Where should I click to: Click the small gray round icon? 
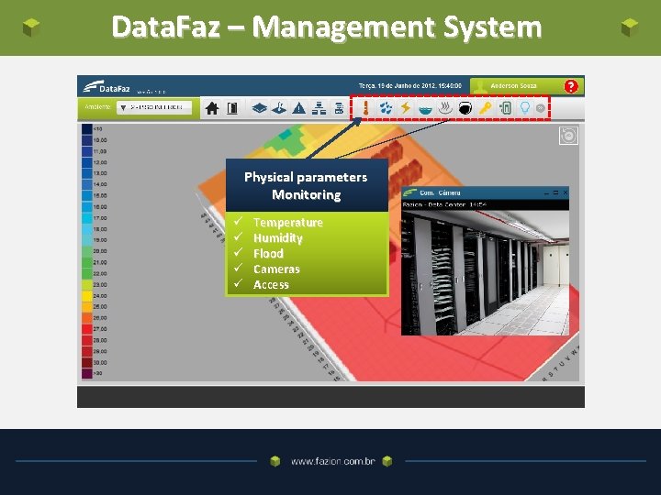tap(540, 108)
